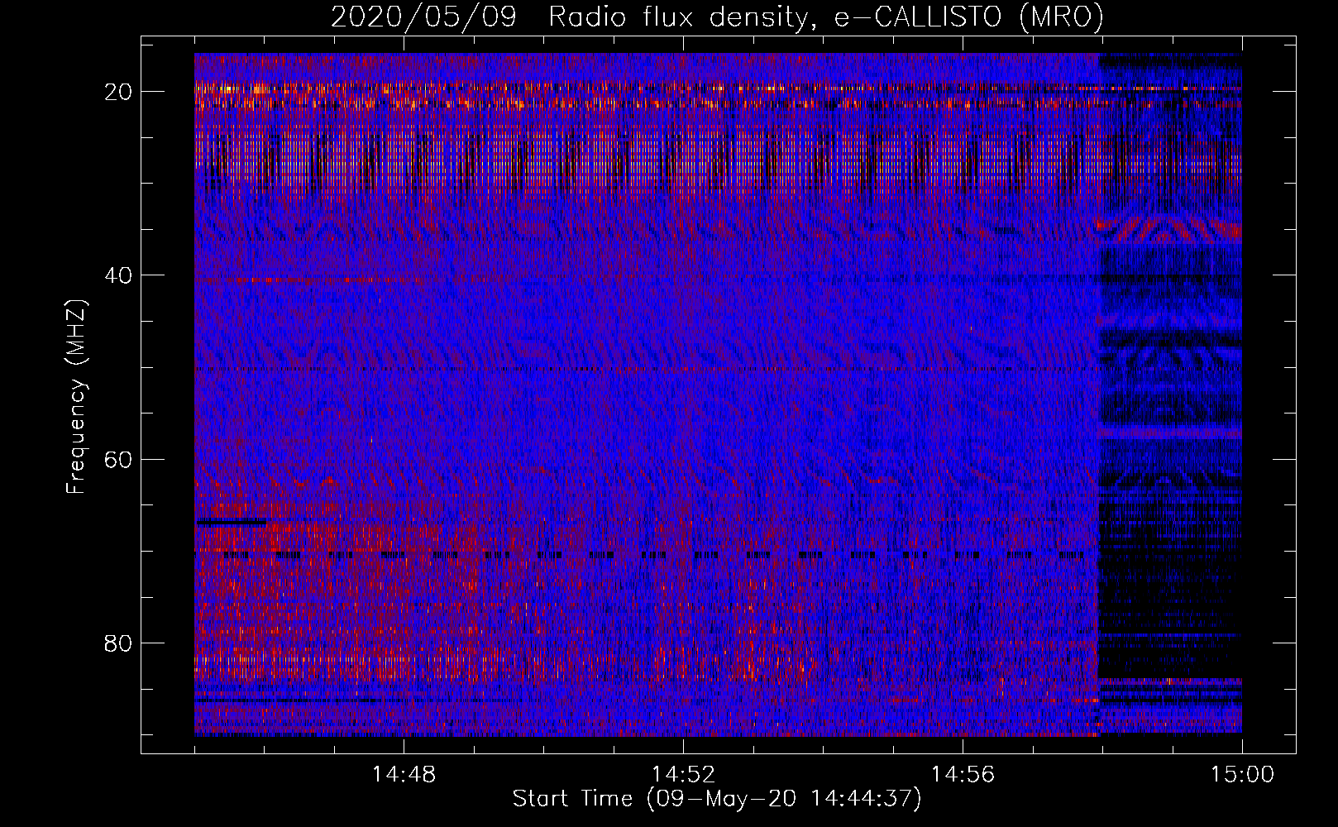The image size is (1338, 827).
Task: Select the 14:56 time tick label
Action: 963,774
